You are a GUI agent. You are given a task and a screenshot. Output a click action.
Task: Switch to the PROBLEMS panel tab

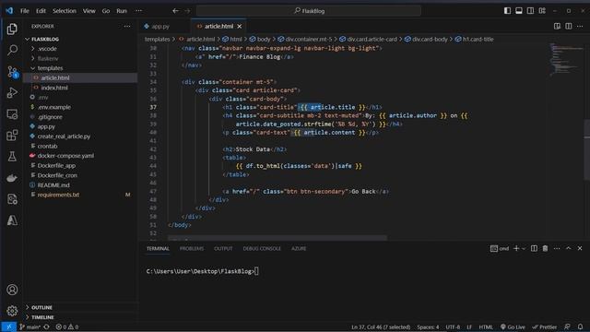pyautogui.click(x=192, y=248)
